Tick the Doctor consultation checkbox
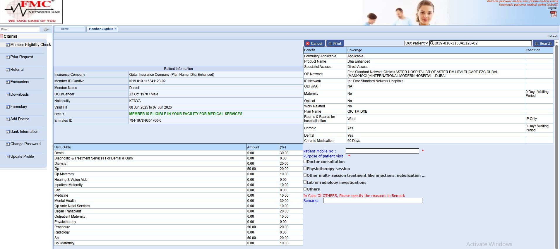The height and width of the screenshot is (249, 560). tap(305, 161)
